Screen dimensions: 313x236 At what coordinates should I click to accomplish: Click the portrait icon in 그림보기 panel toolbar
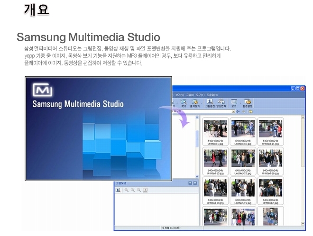tap(118, 190)
